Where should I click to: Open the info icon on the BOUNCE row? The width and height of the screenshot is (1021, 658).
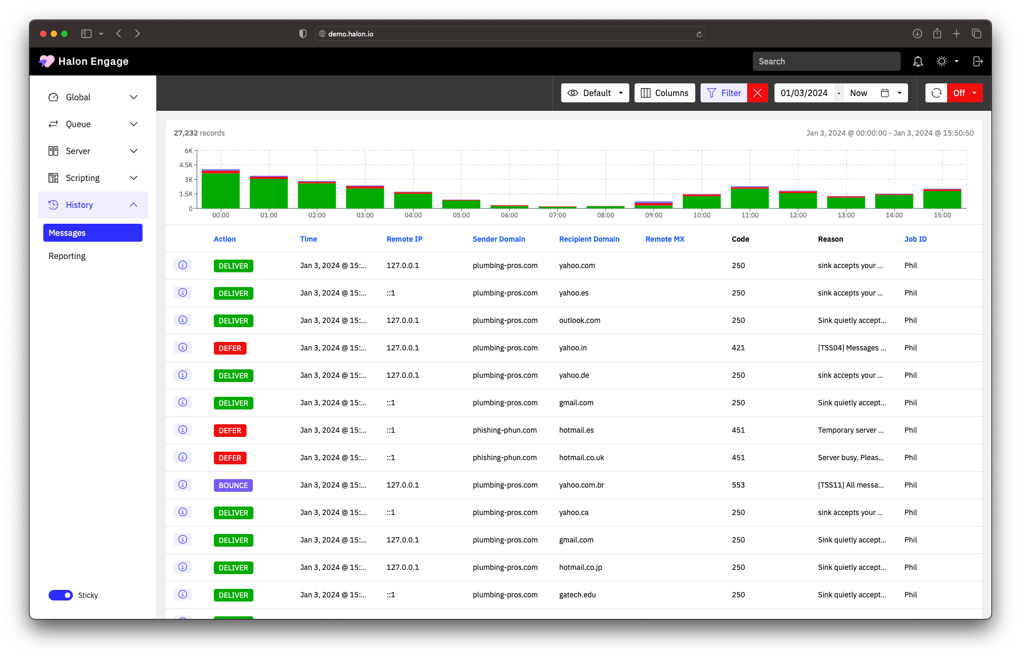click(x=183, y=484)
